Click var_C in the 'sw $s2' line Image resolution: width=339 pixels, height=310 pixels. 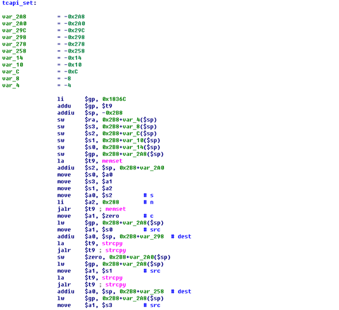(x=131, y=133)
